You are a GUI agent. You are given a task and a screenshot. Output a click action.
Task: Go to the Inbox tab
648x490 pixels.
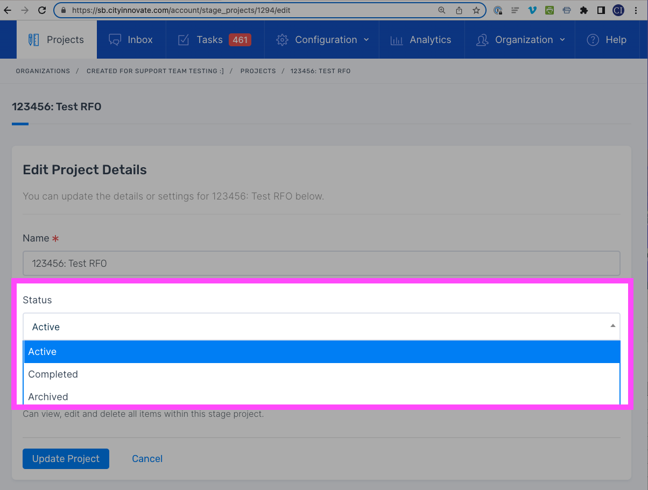point(131,40)
